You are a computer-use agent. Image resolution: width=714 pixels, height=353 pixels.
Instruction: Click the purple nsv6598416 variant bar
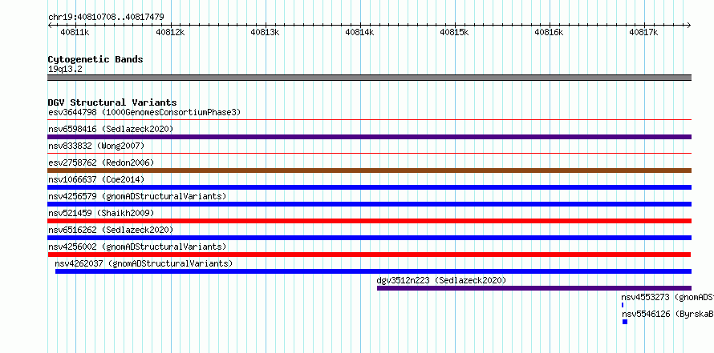(x=369, y=137)
